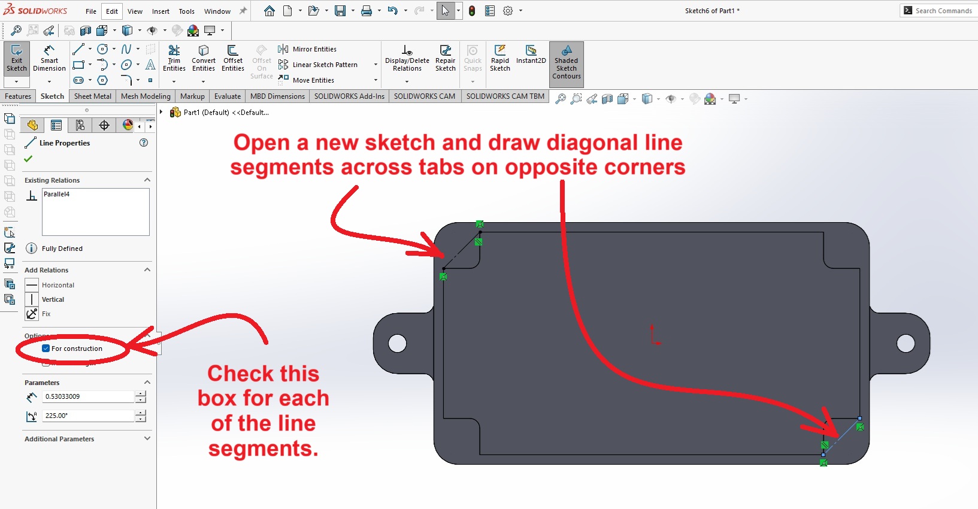Select the Offset Entities tool

[232, 58]
